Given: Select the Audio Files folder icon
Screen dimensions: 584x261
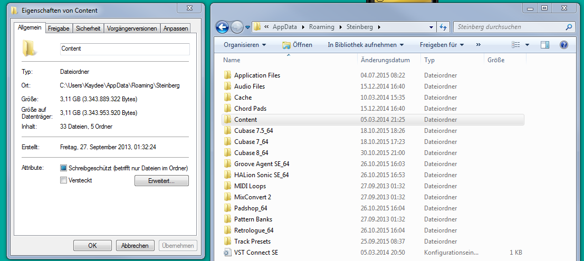Looking at the screenshot, I should pos(227,86).
